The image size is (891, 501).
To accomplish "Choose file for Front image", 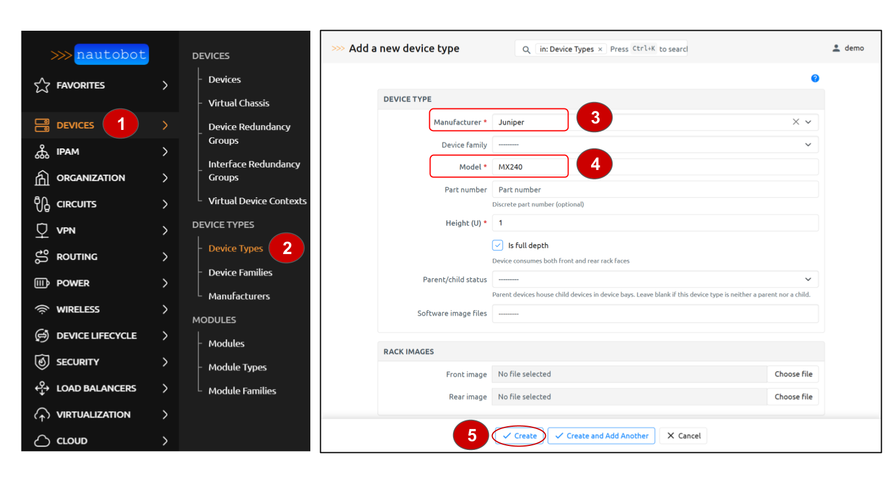I will 793,374.
